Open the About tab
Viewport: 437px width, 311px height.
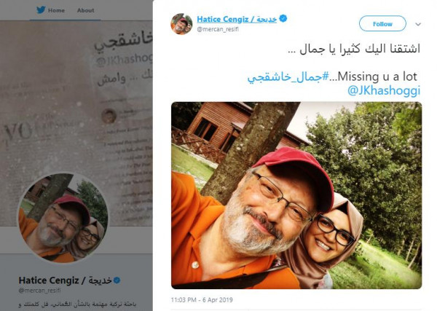click(x=85, y=10)
